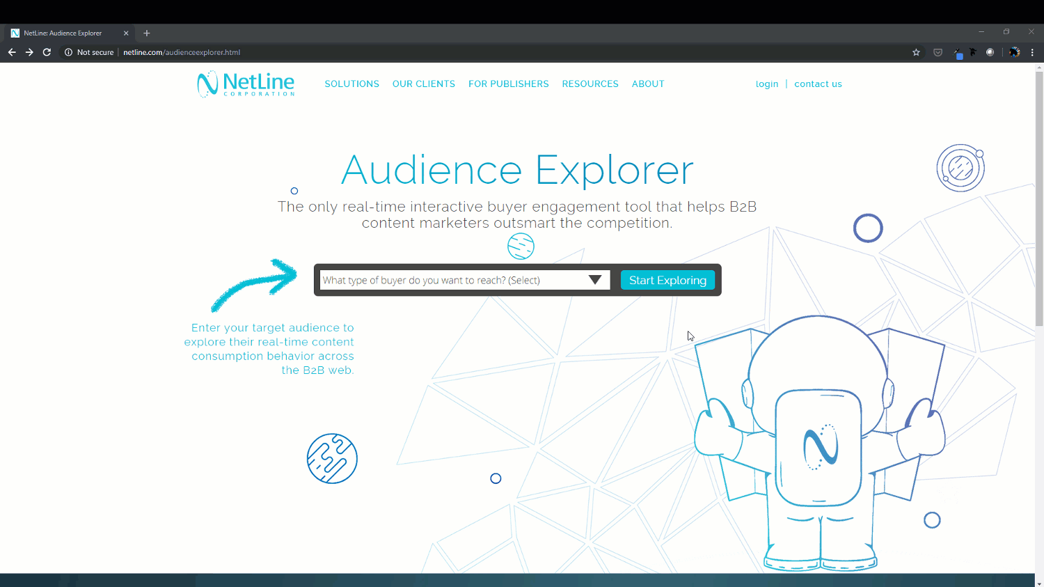The image size is (1044, 587).
Task: Click the address bar URL
Action: click(x=182, y=52)
